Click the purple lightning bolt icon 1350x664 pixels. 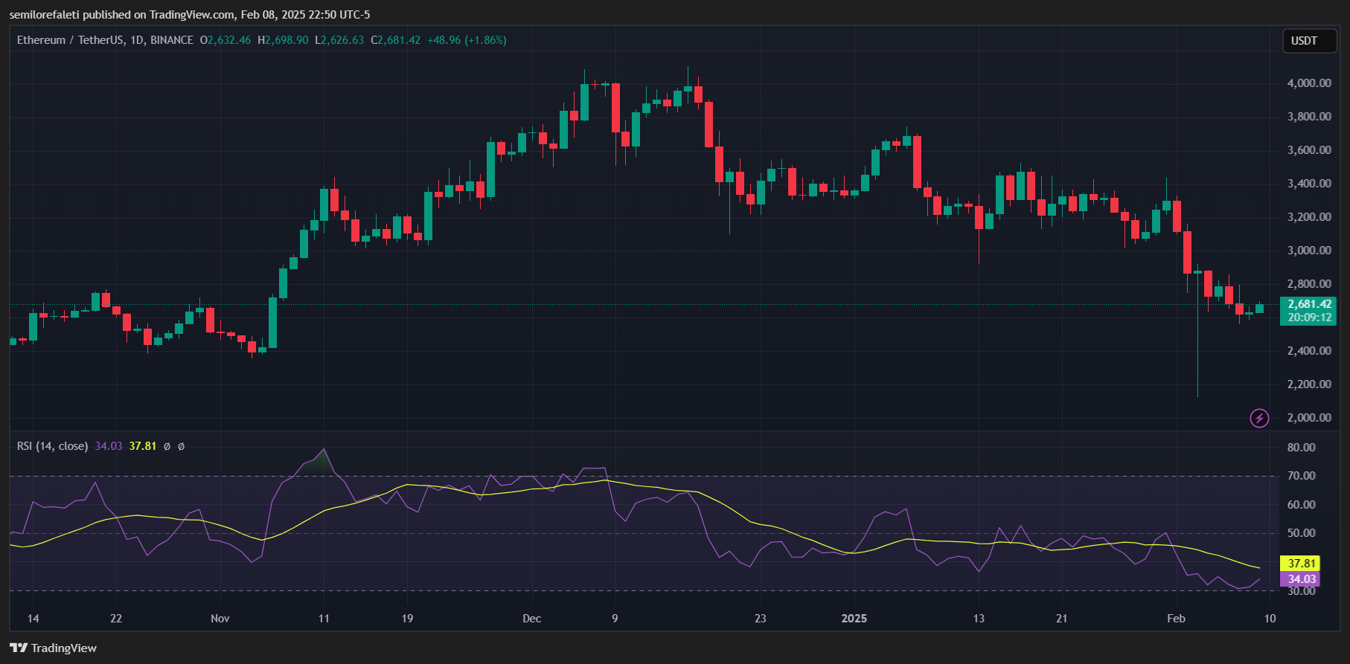1259,418
